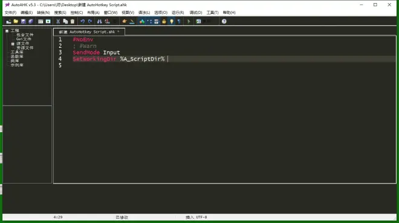
Task: Open the 工具(T) menu
Action: pyautogui.click(x=212, y=13)
